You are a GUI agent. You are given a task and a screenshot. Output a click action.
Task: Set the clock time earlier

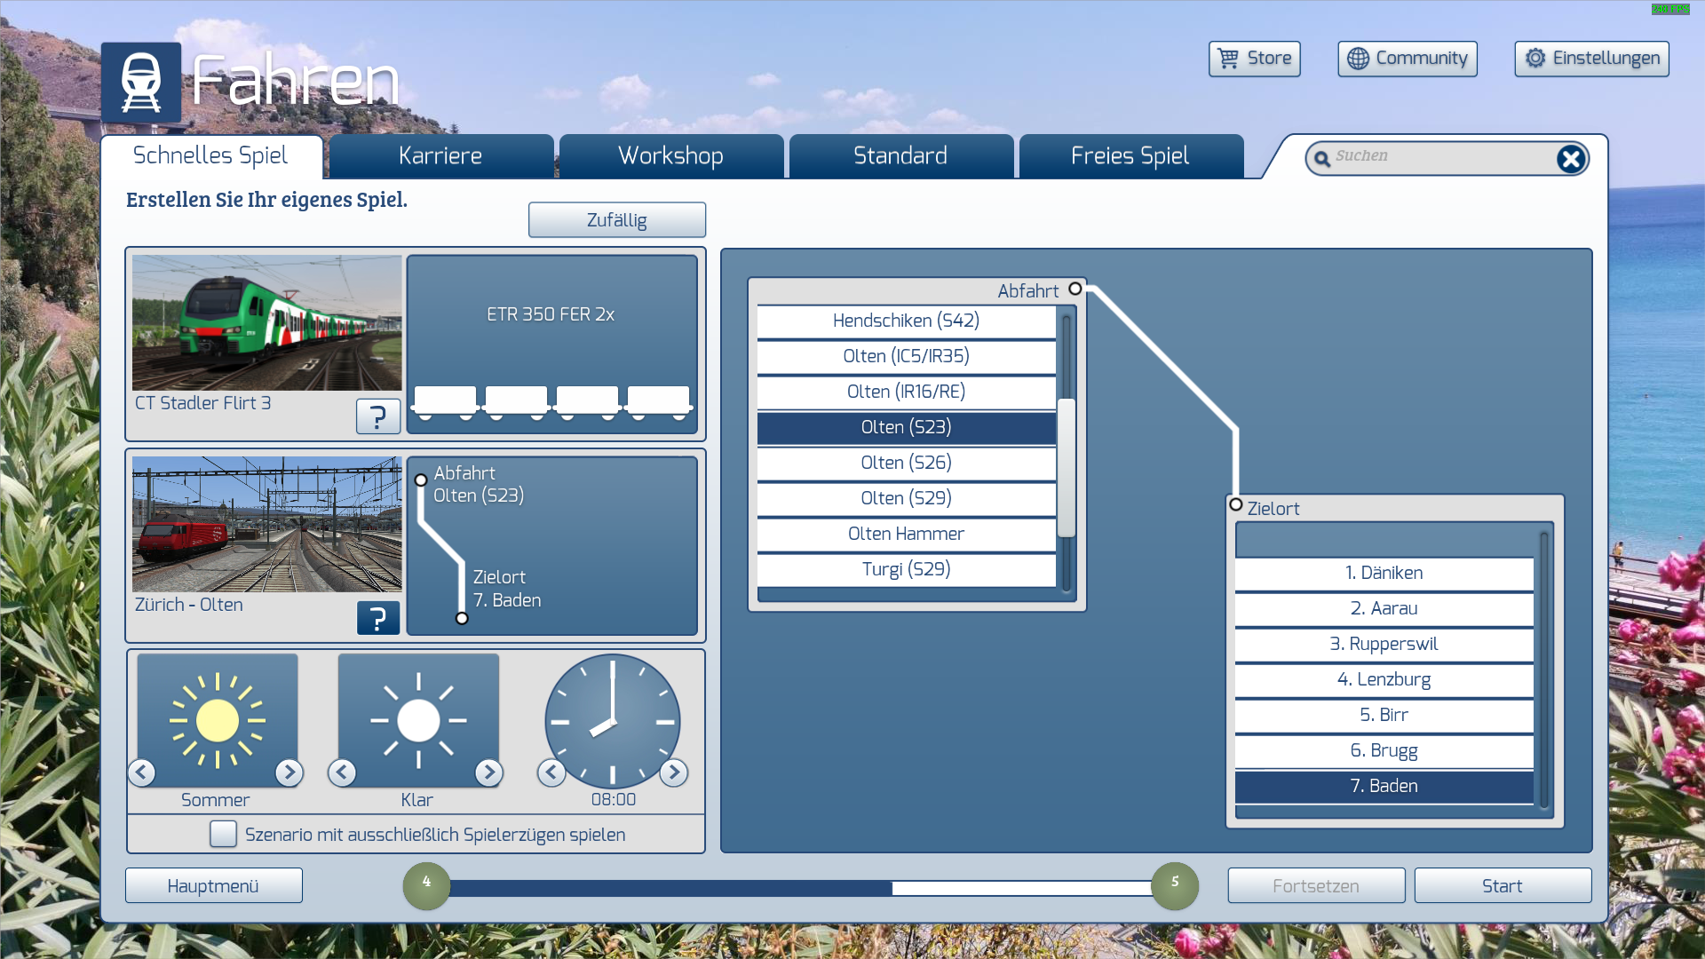coord(551,773)
